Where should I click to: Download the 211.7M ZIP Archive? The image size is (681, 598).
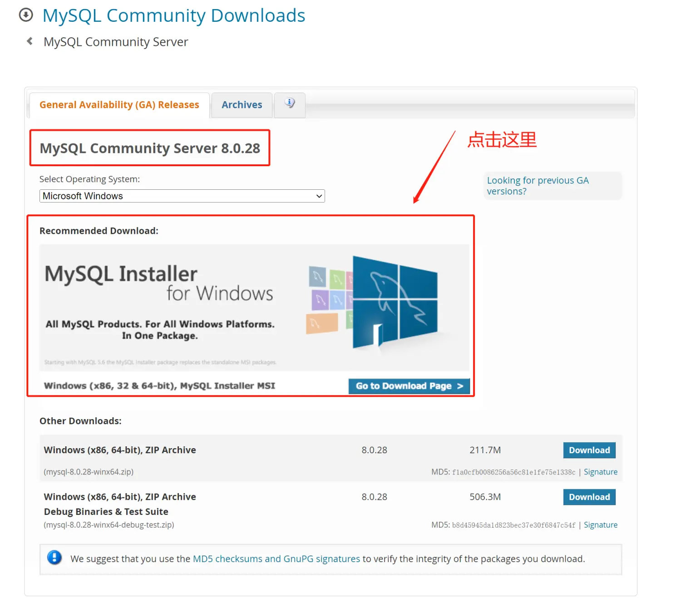coord(589,450)
